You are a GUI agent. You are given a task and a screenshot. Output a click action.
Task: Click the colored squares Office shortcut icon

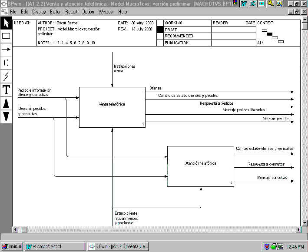coord(235,2)
